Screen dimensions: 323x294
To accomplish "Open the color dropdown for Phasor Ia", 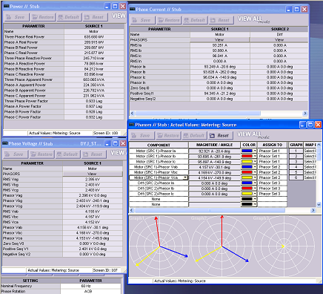I will tap(255, 151).
